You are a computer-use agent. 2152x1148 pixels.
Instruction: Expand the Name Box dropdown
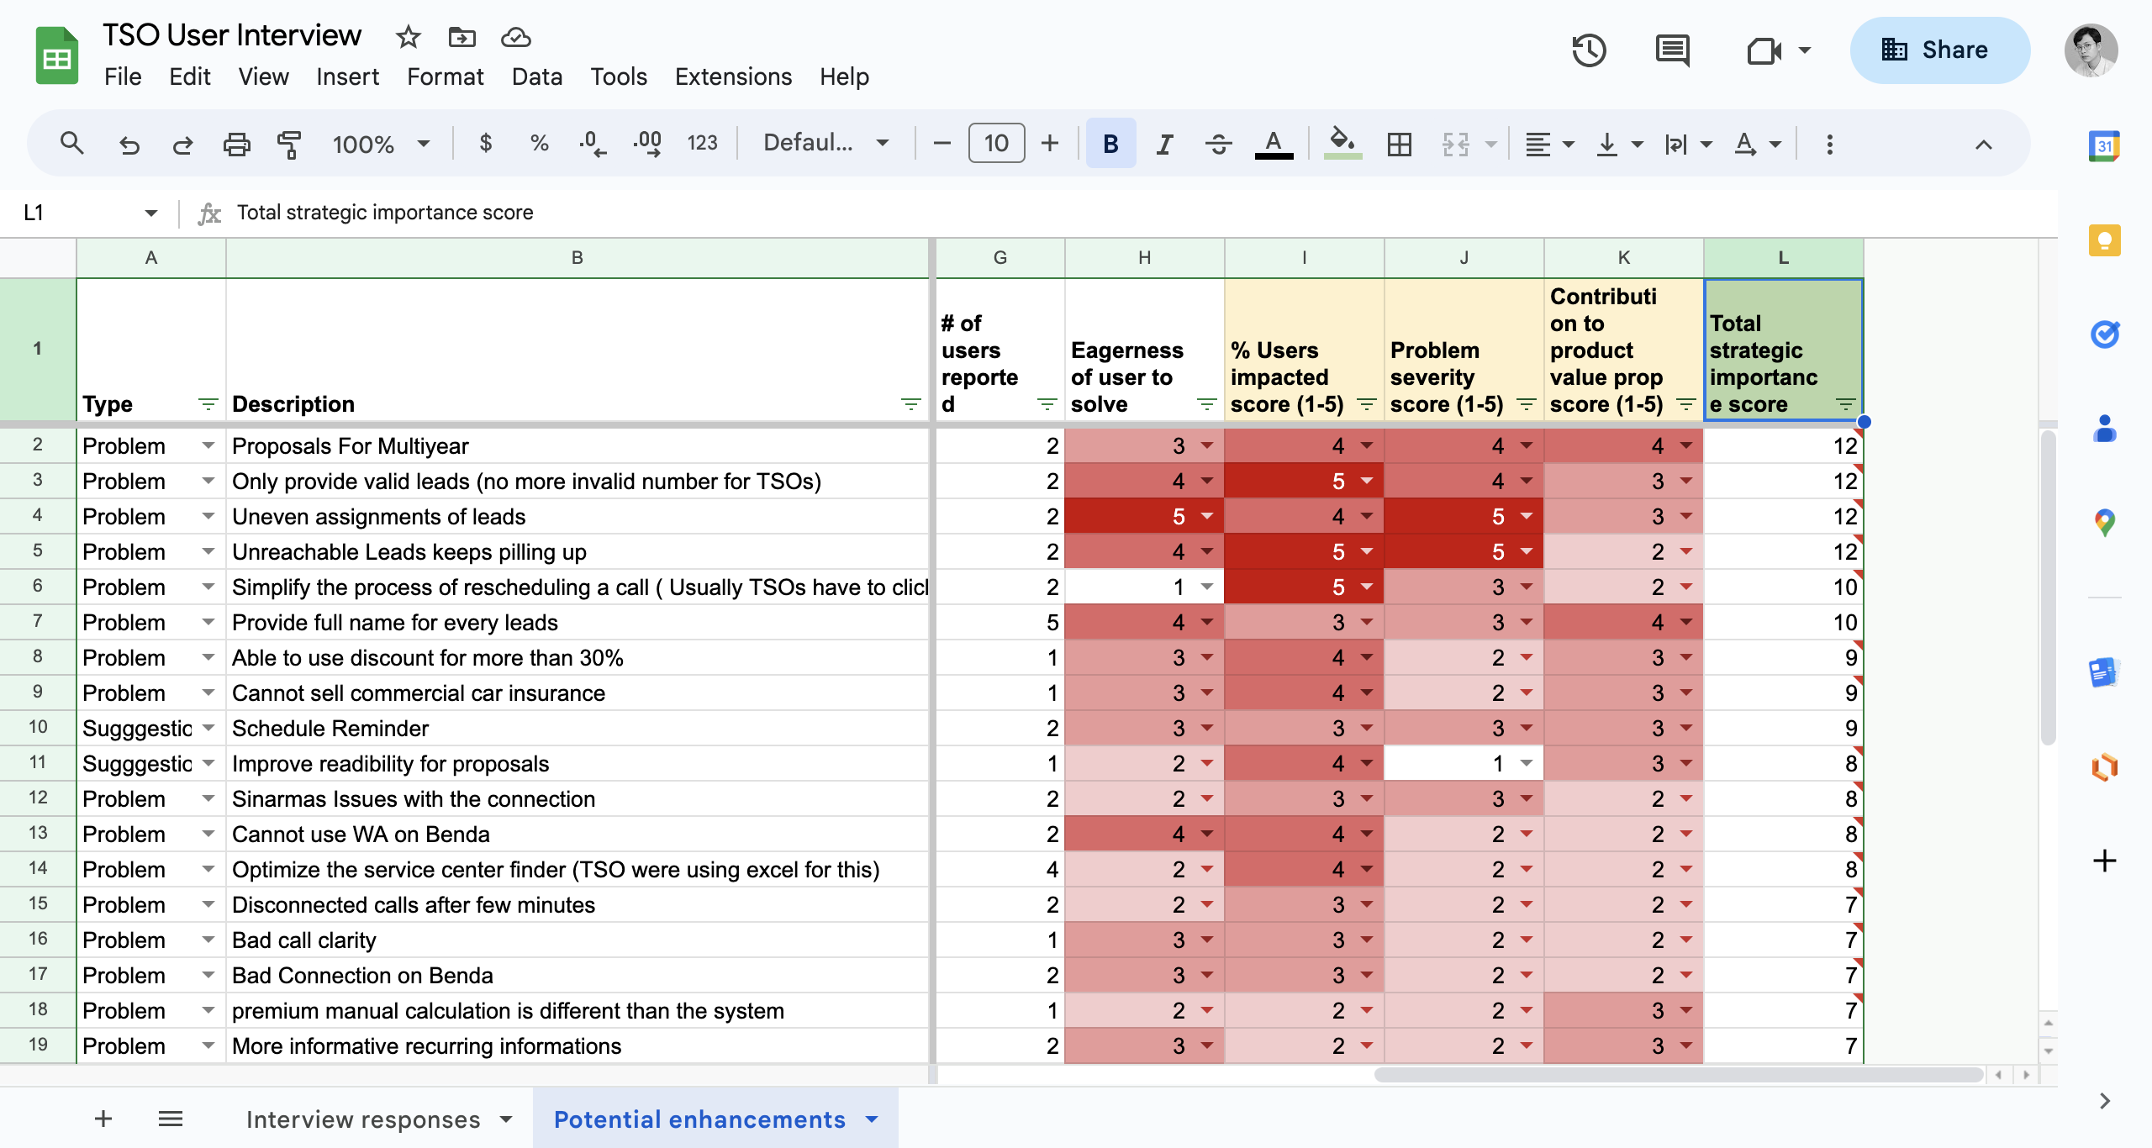[150, 213]
